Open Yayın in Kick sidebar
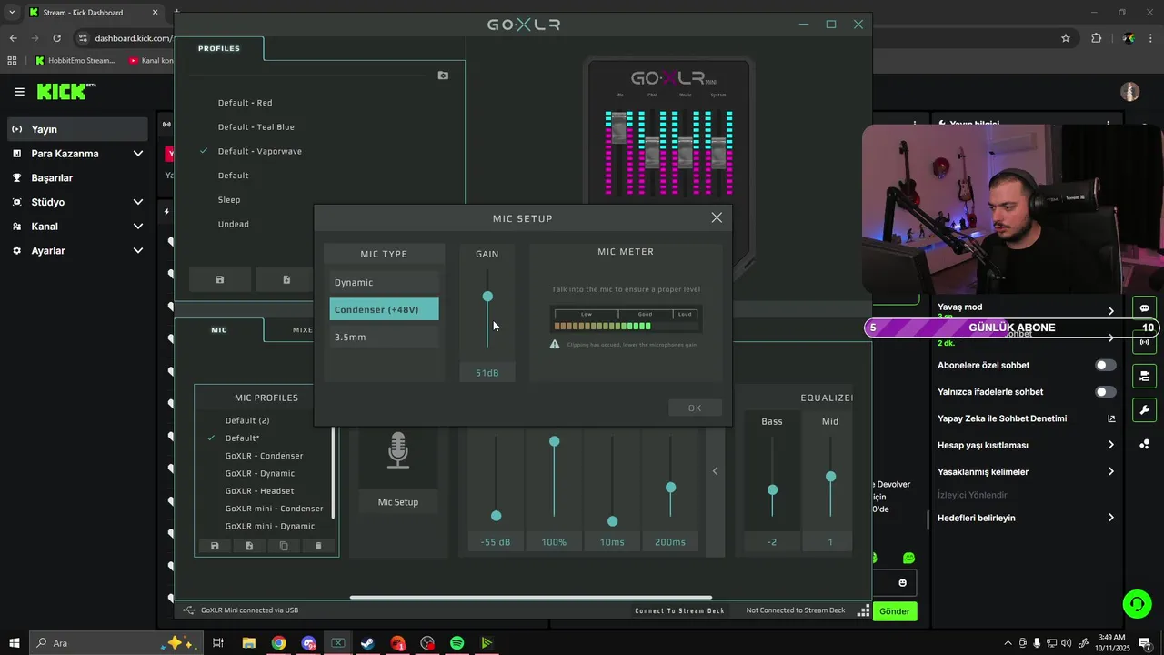 click(x=77, y=129)
